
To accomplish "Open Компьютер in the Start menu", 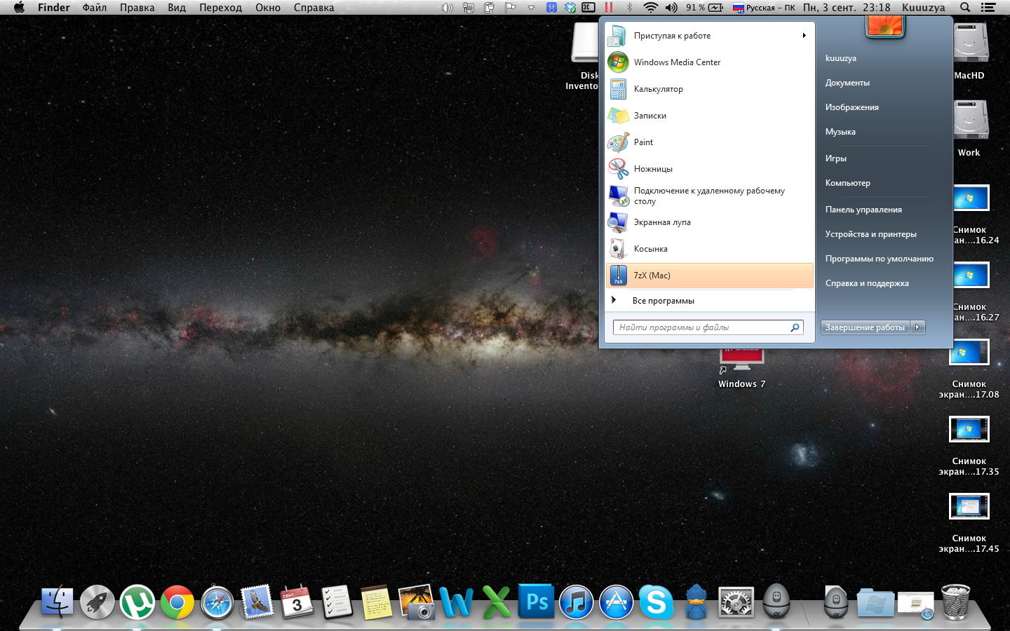I will click(x=848, y=183).
